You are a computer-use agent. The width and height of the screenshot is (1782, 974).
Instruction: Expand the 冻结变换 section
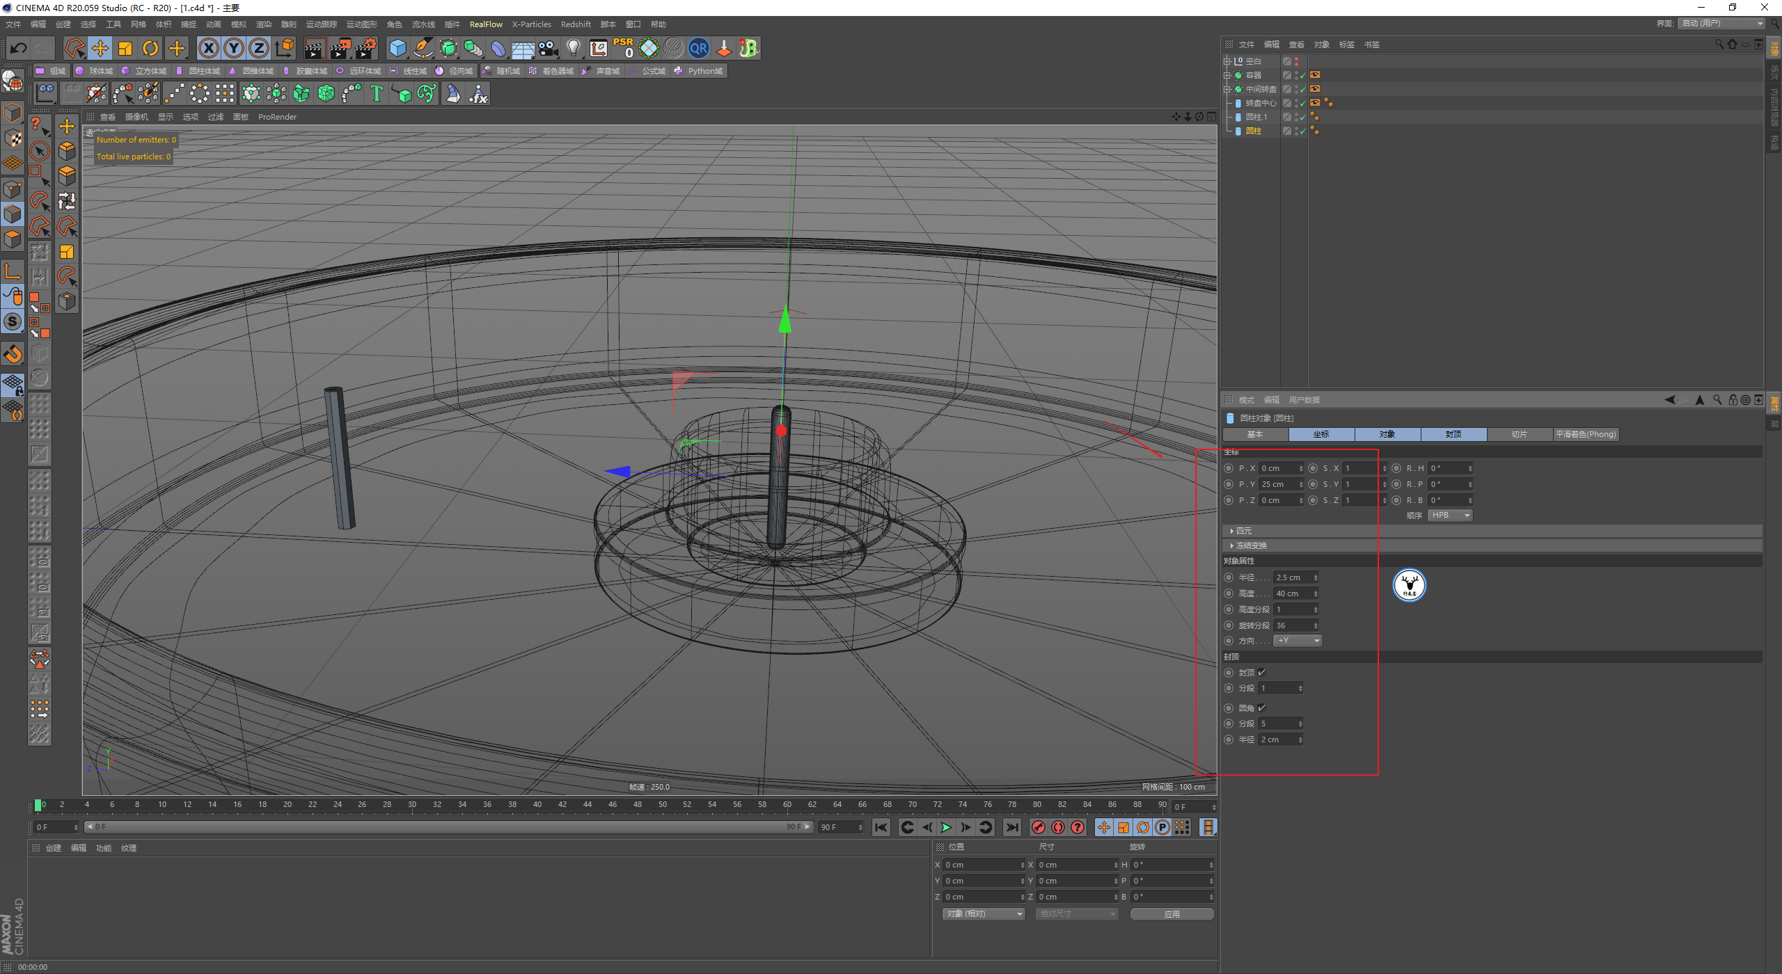[1251, 545]
